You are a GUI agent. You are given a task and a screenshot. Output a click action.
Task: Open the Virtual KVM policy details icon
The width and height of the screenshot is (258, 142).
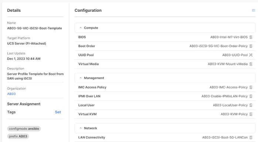pos(251,114)
